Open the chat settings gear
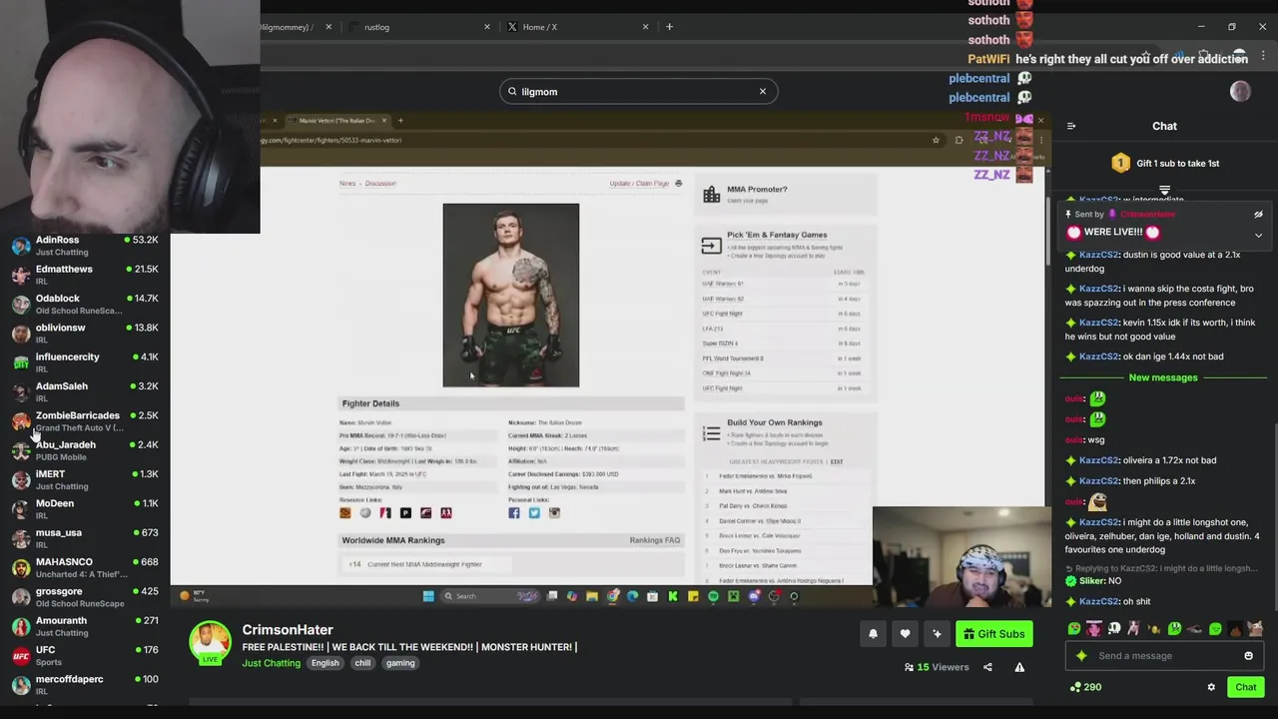This screenshot has width=1278, height=719. click(1211, 687)
